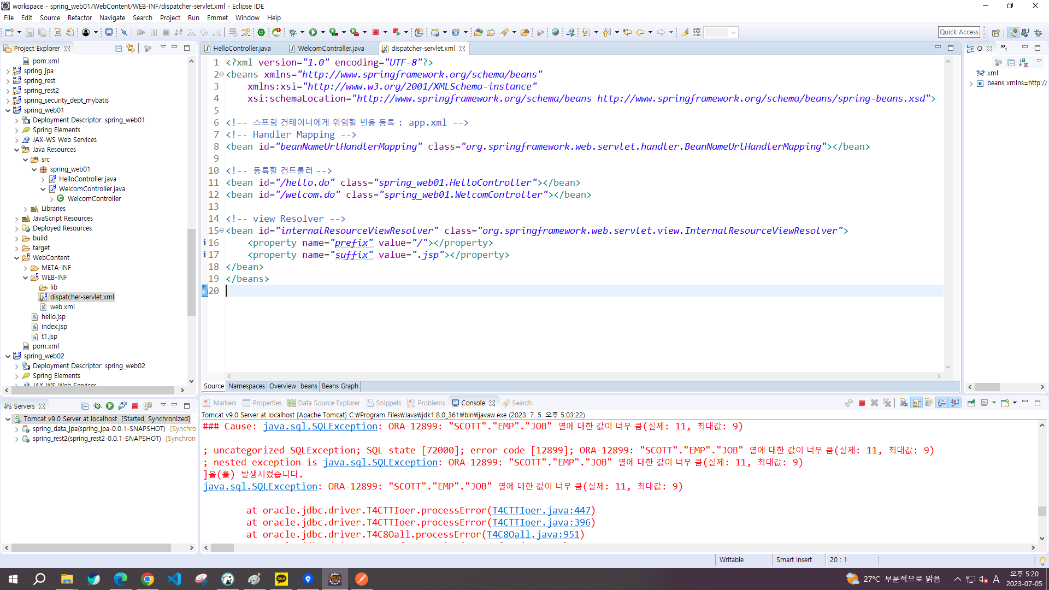Open the Refactor menu
This screenshot has height=590, width=1049.
pyautogui.click(x=79, y=17)
